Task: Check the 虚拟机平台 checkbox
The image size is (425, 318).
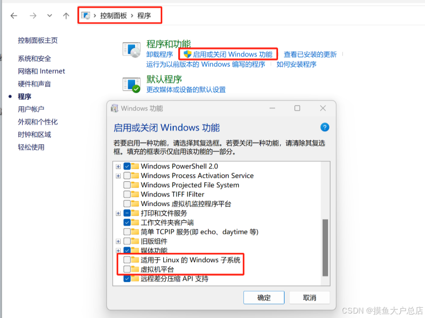Action: click(127, 269)
